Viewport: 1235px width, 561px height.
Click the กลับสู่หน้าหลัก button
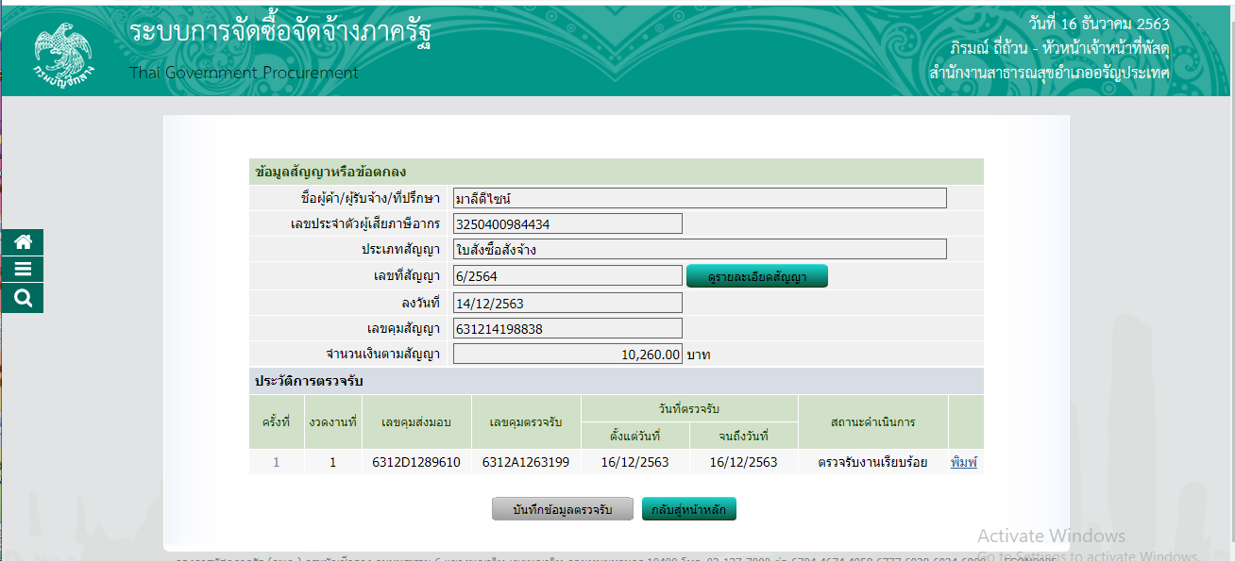point(688,509)
